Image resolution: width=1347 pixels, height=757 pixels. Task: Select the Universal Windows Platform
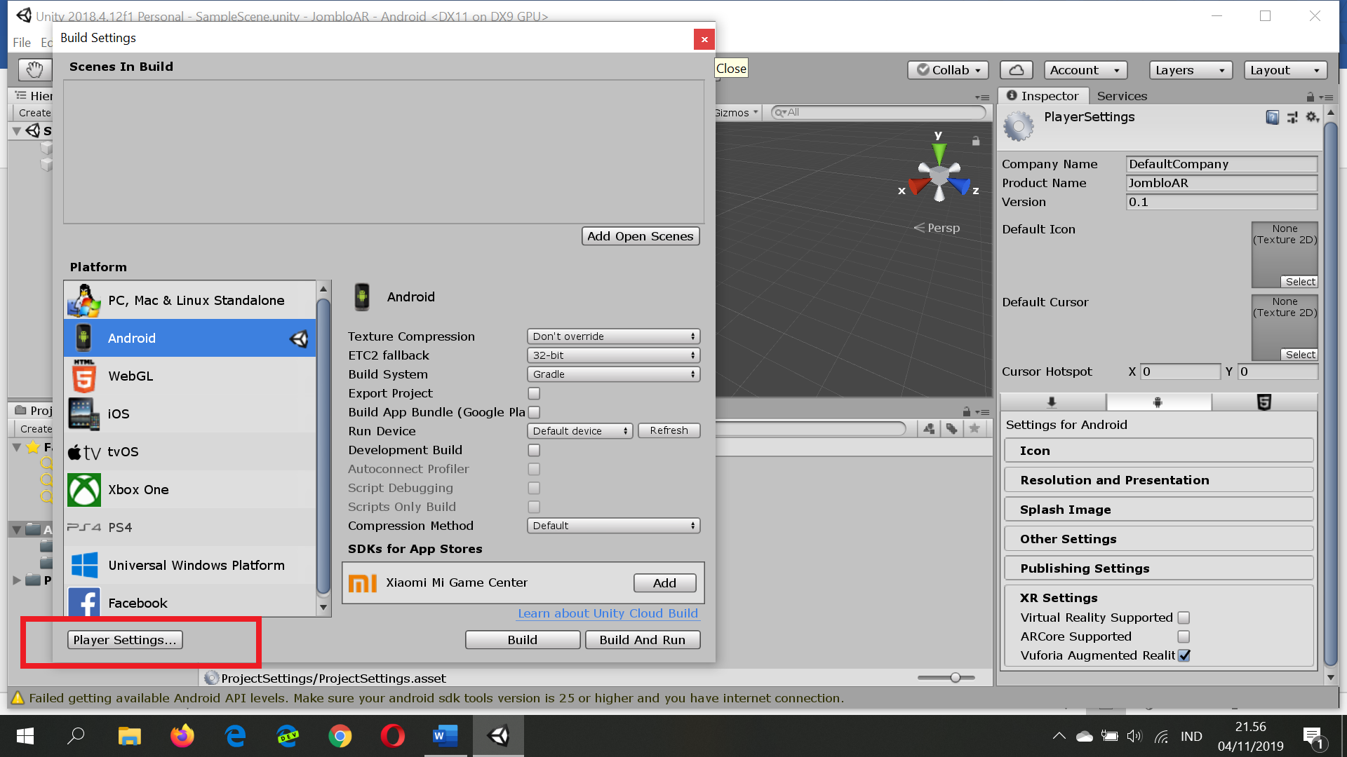(190, 565)
